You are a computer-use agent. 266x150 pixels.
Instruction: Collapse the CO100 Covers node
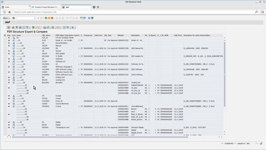coord(9,98)
